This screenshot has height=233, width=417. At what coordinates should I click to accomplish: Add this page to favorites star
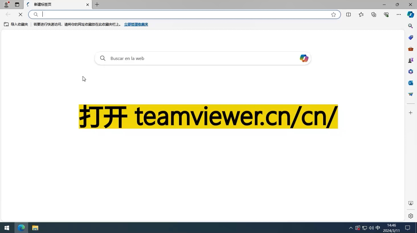[334, 14]
